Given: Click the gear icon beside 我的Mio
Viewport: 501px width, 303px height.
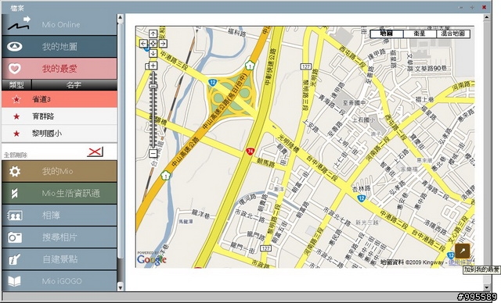Looking at the screenshot, I should [15, 171].
